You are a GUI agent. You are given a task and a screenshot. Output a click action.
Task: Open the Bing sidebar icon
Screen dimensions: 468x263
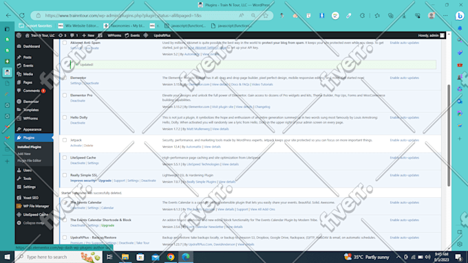point(460,16)
